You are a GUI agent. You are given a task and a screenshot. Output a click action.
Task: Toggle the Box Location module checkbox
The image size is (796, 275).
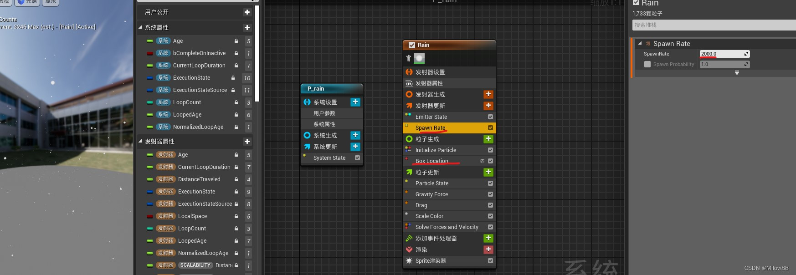490,161
